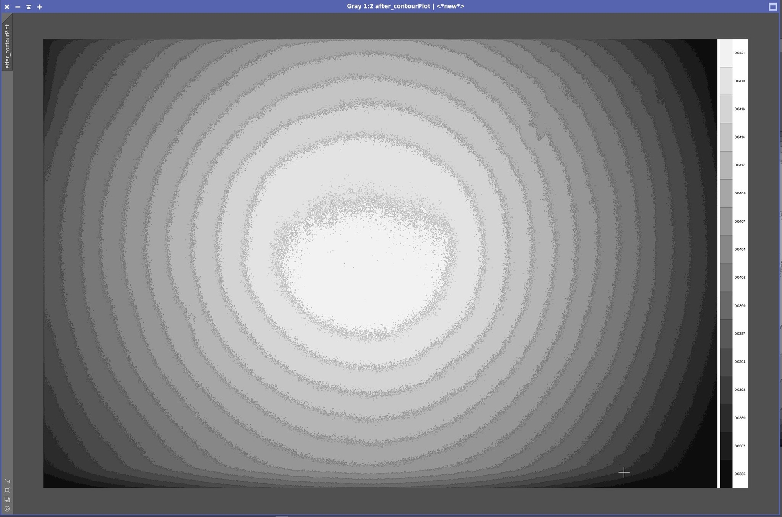Click the legend swatch labeled 0.0385

tap(726, 474)
